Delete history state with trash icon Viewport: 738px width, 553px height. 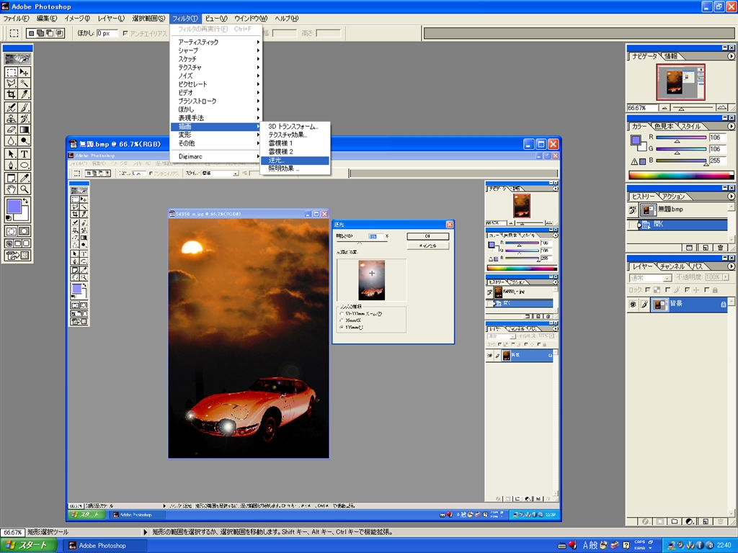[720, 247]
